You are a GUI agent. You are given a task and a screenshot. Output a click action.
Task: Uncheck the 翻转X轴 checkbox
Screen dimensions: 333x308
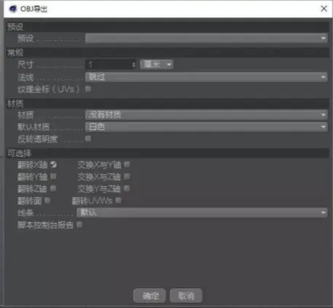pos(53,165)
